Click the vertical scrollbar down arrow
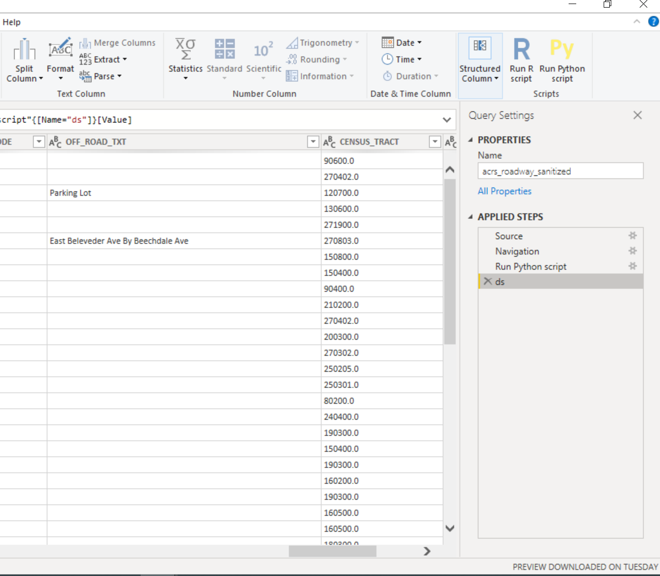This screenshot has width=660, height=576. tap(450, 528)
